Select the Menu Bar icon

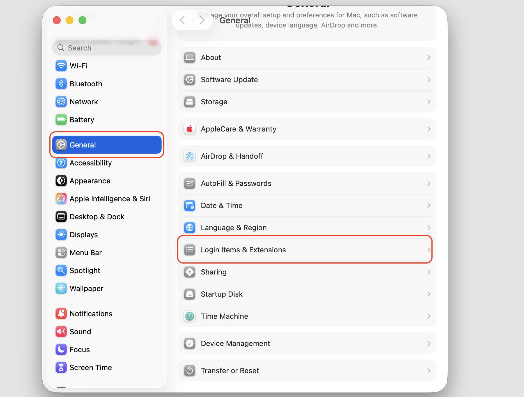(x=61, y=253)
